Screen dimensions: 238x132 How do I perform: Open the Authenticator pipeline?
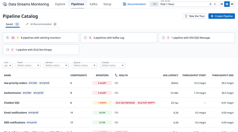click(x=13, y=93)
